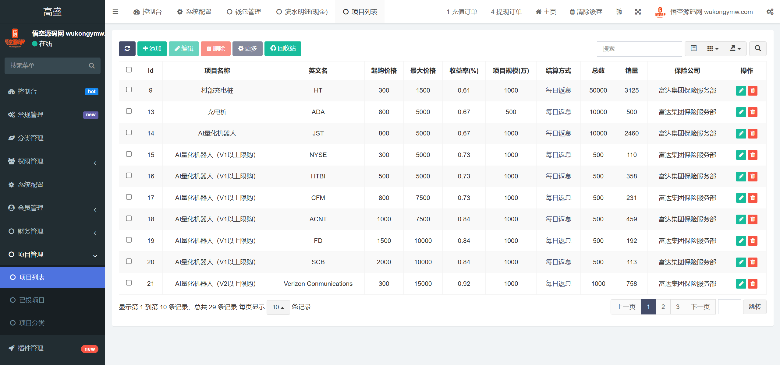Open 已投项目 in the sidebar
Image resolution: width=780 pixels, height=365 pixels.
[32, 300]
